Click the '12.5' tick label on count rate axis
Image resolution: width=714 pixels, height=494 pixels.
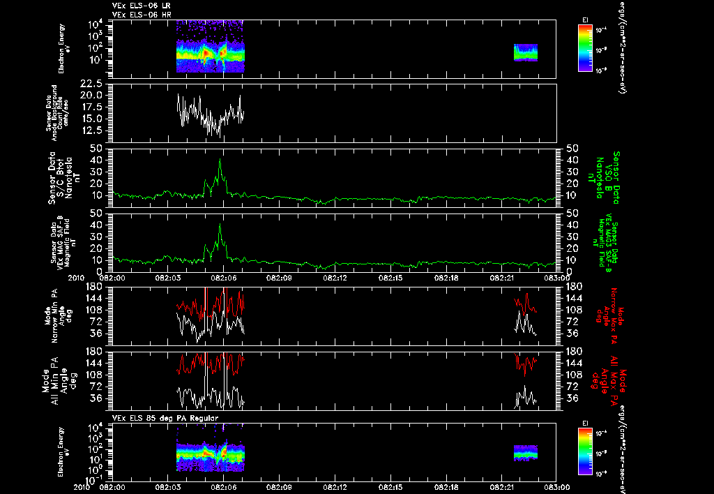[91, 130]
